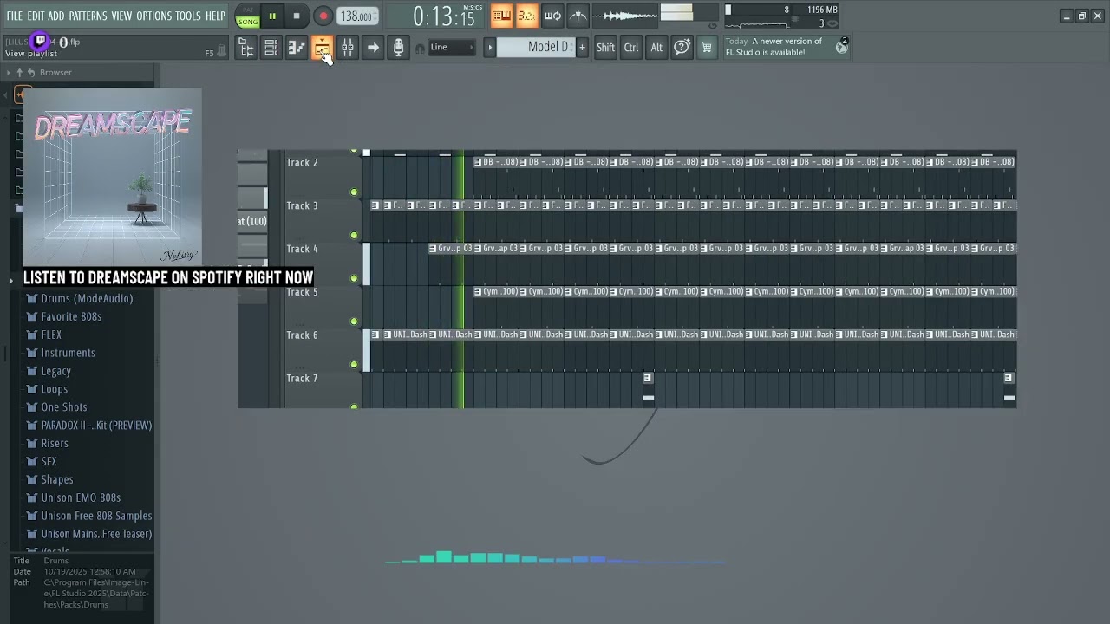Mute Track 4 with its green light
This screenshot has height=624, width=1110.
click(354, 278)
